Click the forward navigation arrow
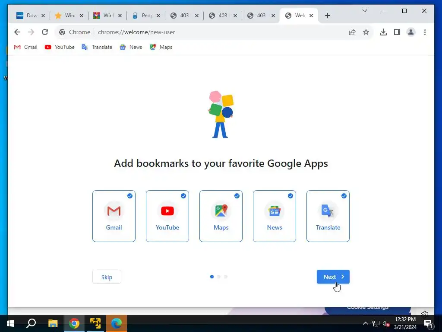The height and width of the screenshot is (332, 442). click(31, 32)
